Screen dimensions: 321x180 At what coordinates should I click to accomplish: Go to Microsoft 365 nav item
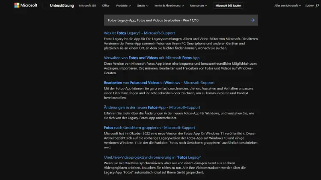[87, 6]
